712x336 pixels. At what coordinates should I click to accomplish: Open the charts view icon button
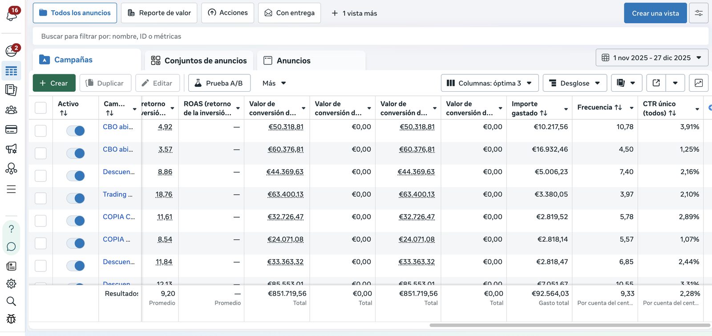pos(699,83)
